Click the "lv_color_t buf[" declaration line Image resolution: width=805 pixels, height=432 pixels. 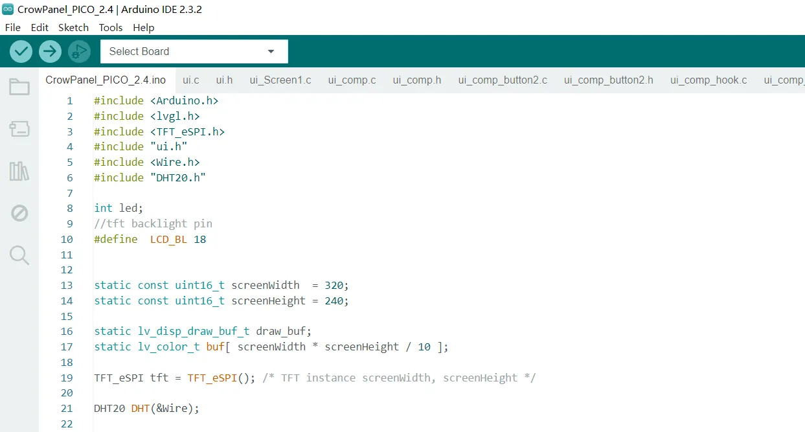click(x=271, y=347)
